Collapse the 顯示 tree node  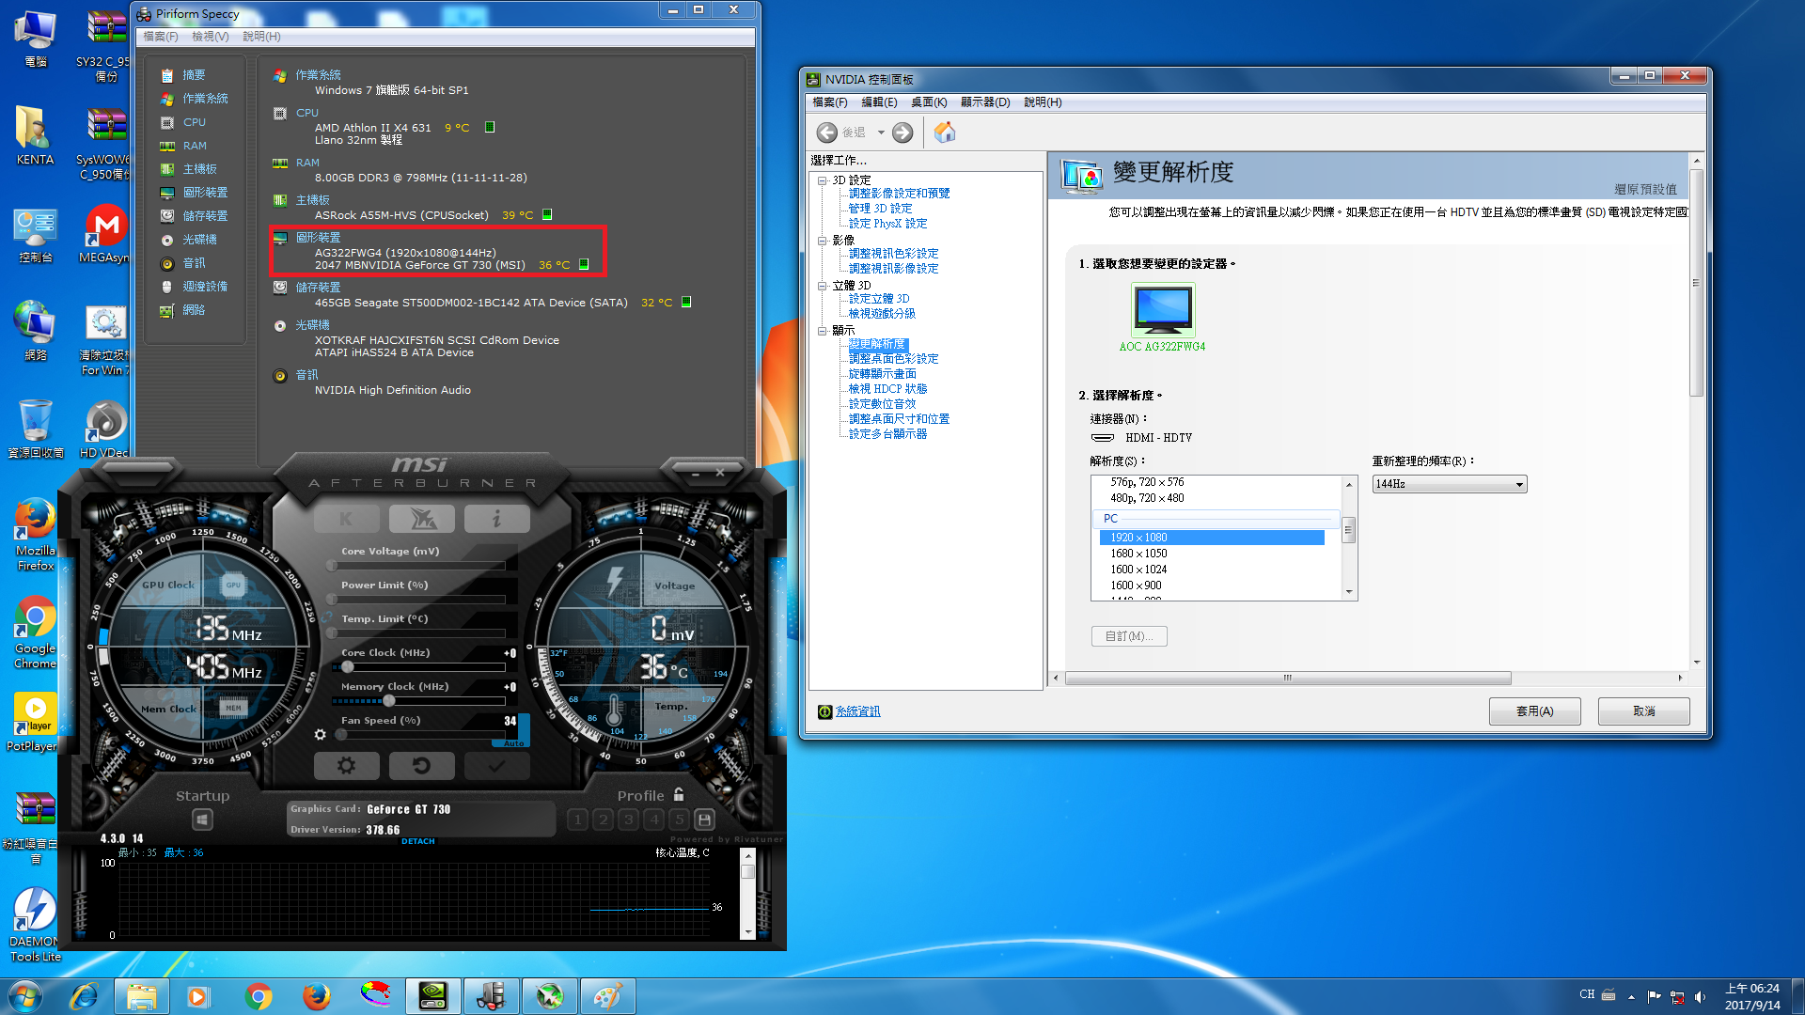click(822, 331)
